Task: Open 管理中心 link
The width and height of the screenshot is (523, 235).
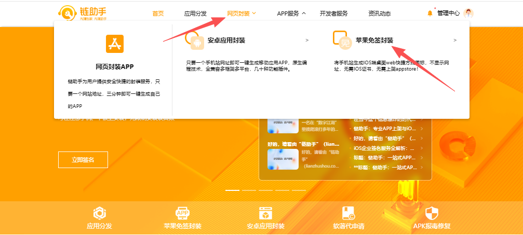Action: [x=448, y=13]
